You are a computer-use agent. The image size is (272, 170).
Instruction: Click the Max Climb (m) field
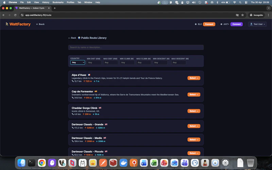(143, 63)
